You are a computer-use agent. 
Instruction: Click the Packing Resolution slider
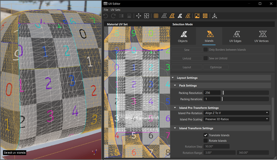tap(245, 93)
